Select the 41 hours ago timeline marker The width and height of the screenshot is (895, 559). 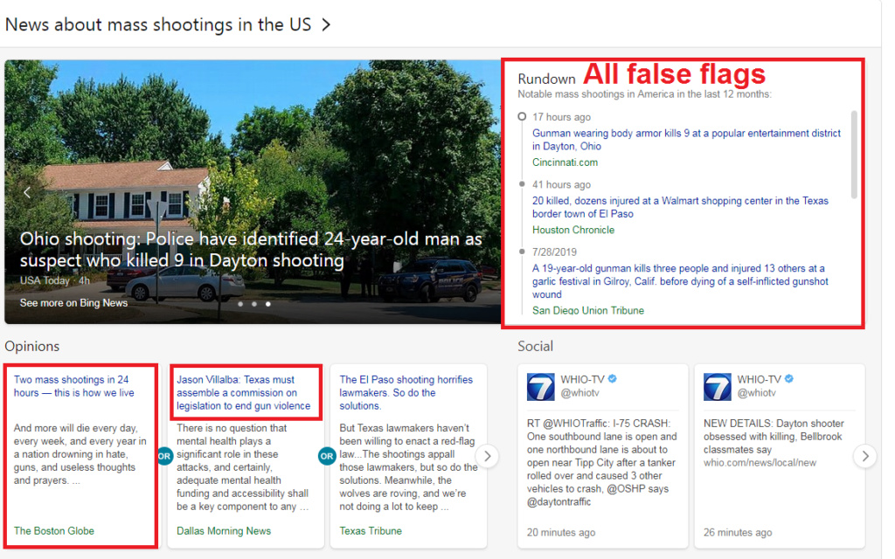[522, 184]
